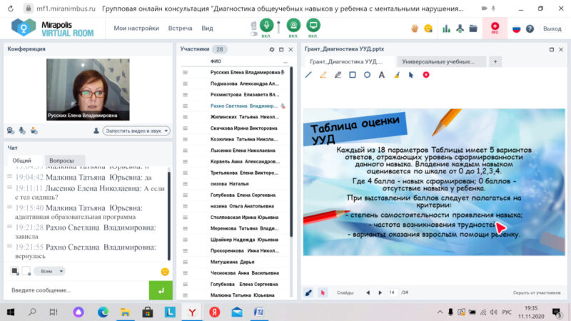Open the chat emoji smiley picker
The image size is (571, 321).
click(165, 272)
